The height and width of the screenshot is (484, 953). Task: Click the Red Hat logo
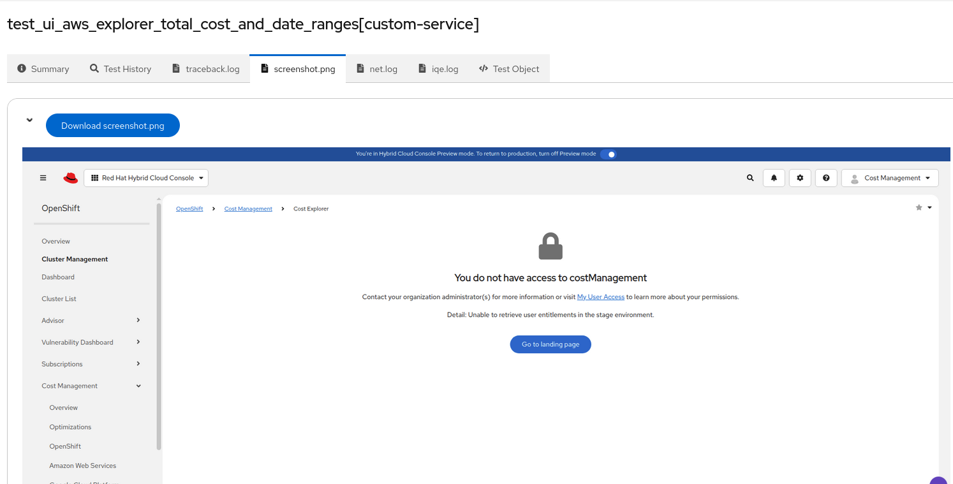pos(70,178)
